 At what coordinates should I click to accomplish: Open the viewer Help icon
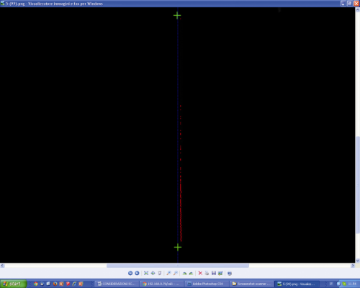(230, 274)
